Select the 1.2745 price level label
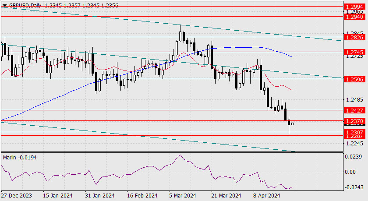The width and height of the screenshot is (368, 201). (354, 52)
